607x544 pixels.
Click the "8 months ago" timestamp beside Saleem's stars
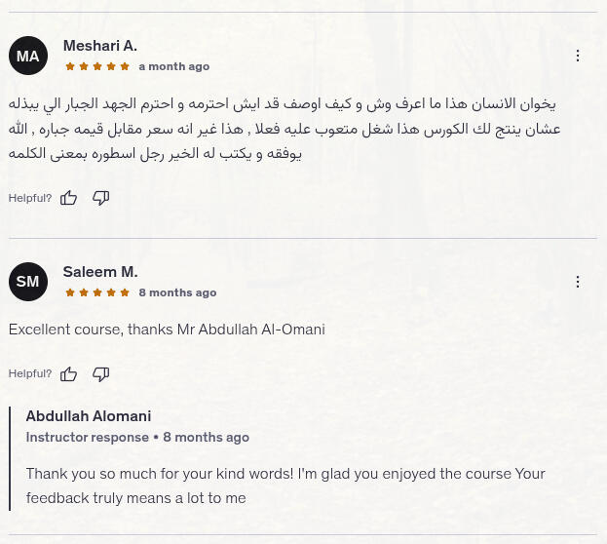click(177, 292)
